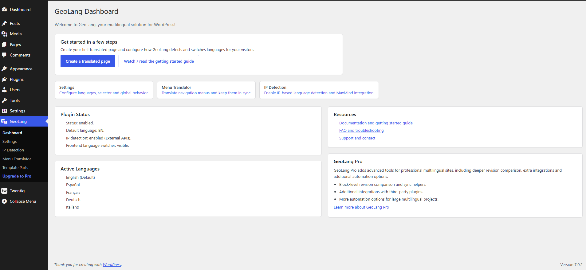Open FAQ and troubleshooting link

point(361,131)
